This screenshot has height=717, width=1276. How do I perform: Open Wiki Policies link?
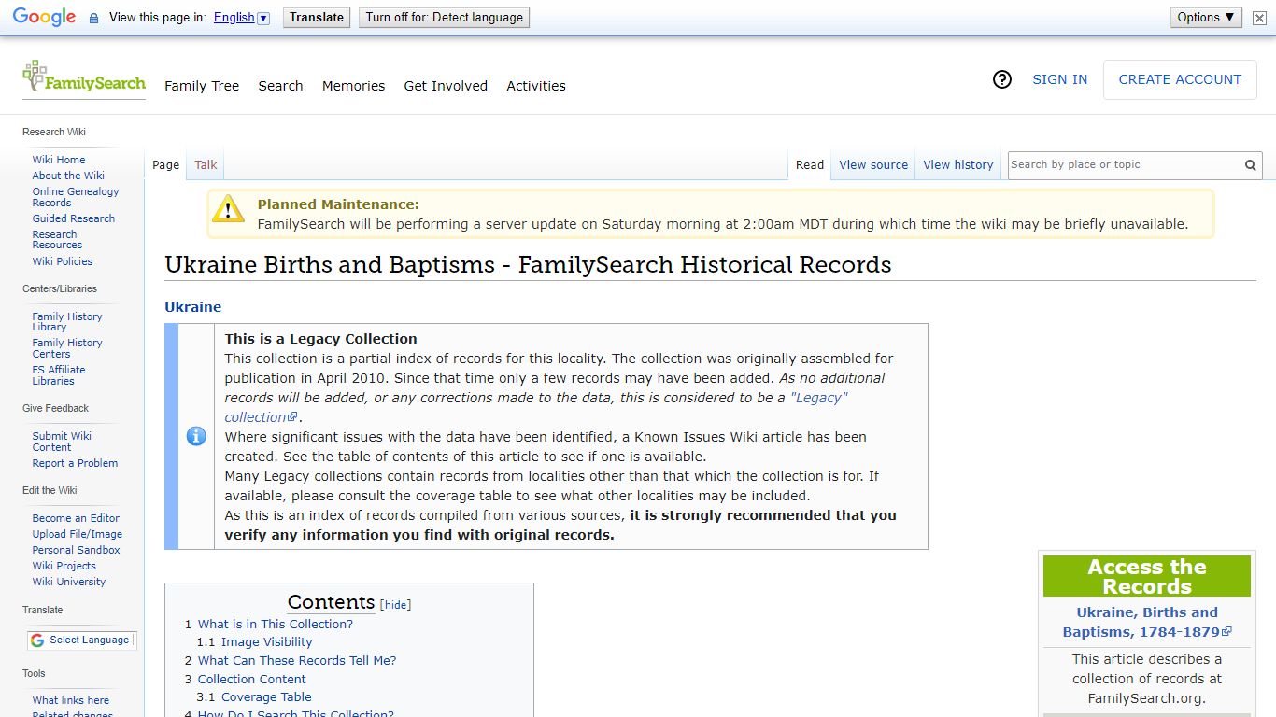pyautogui.click(x=63, y=261)
